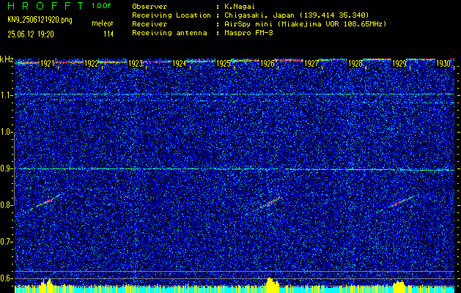
Task: Click the 0.7 frequency axis label
Action: 6,242
